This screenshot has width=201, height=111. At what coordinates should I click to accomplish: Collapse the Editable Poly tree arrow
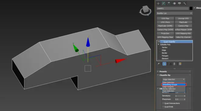point(158,44)
